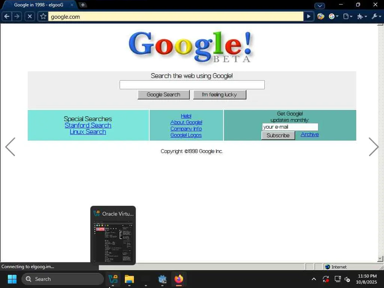Open the Google! Logos link

click(x=186, y=135)
